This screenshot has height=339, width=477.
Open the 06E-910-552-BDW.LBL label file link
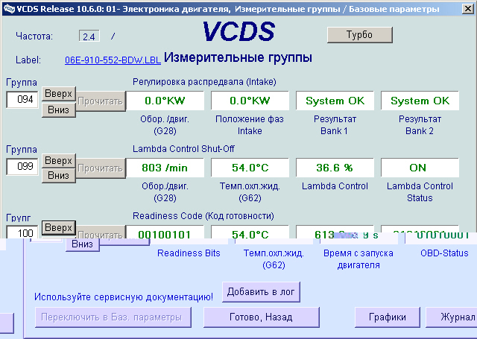[x=113, y=60]
